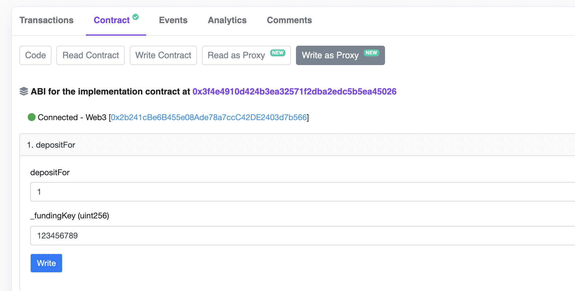Open the Write Contract section

pos(163,55)
